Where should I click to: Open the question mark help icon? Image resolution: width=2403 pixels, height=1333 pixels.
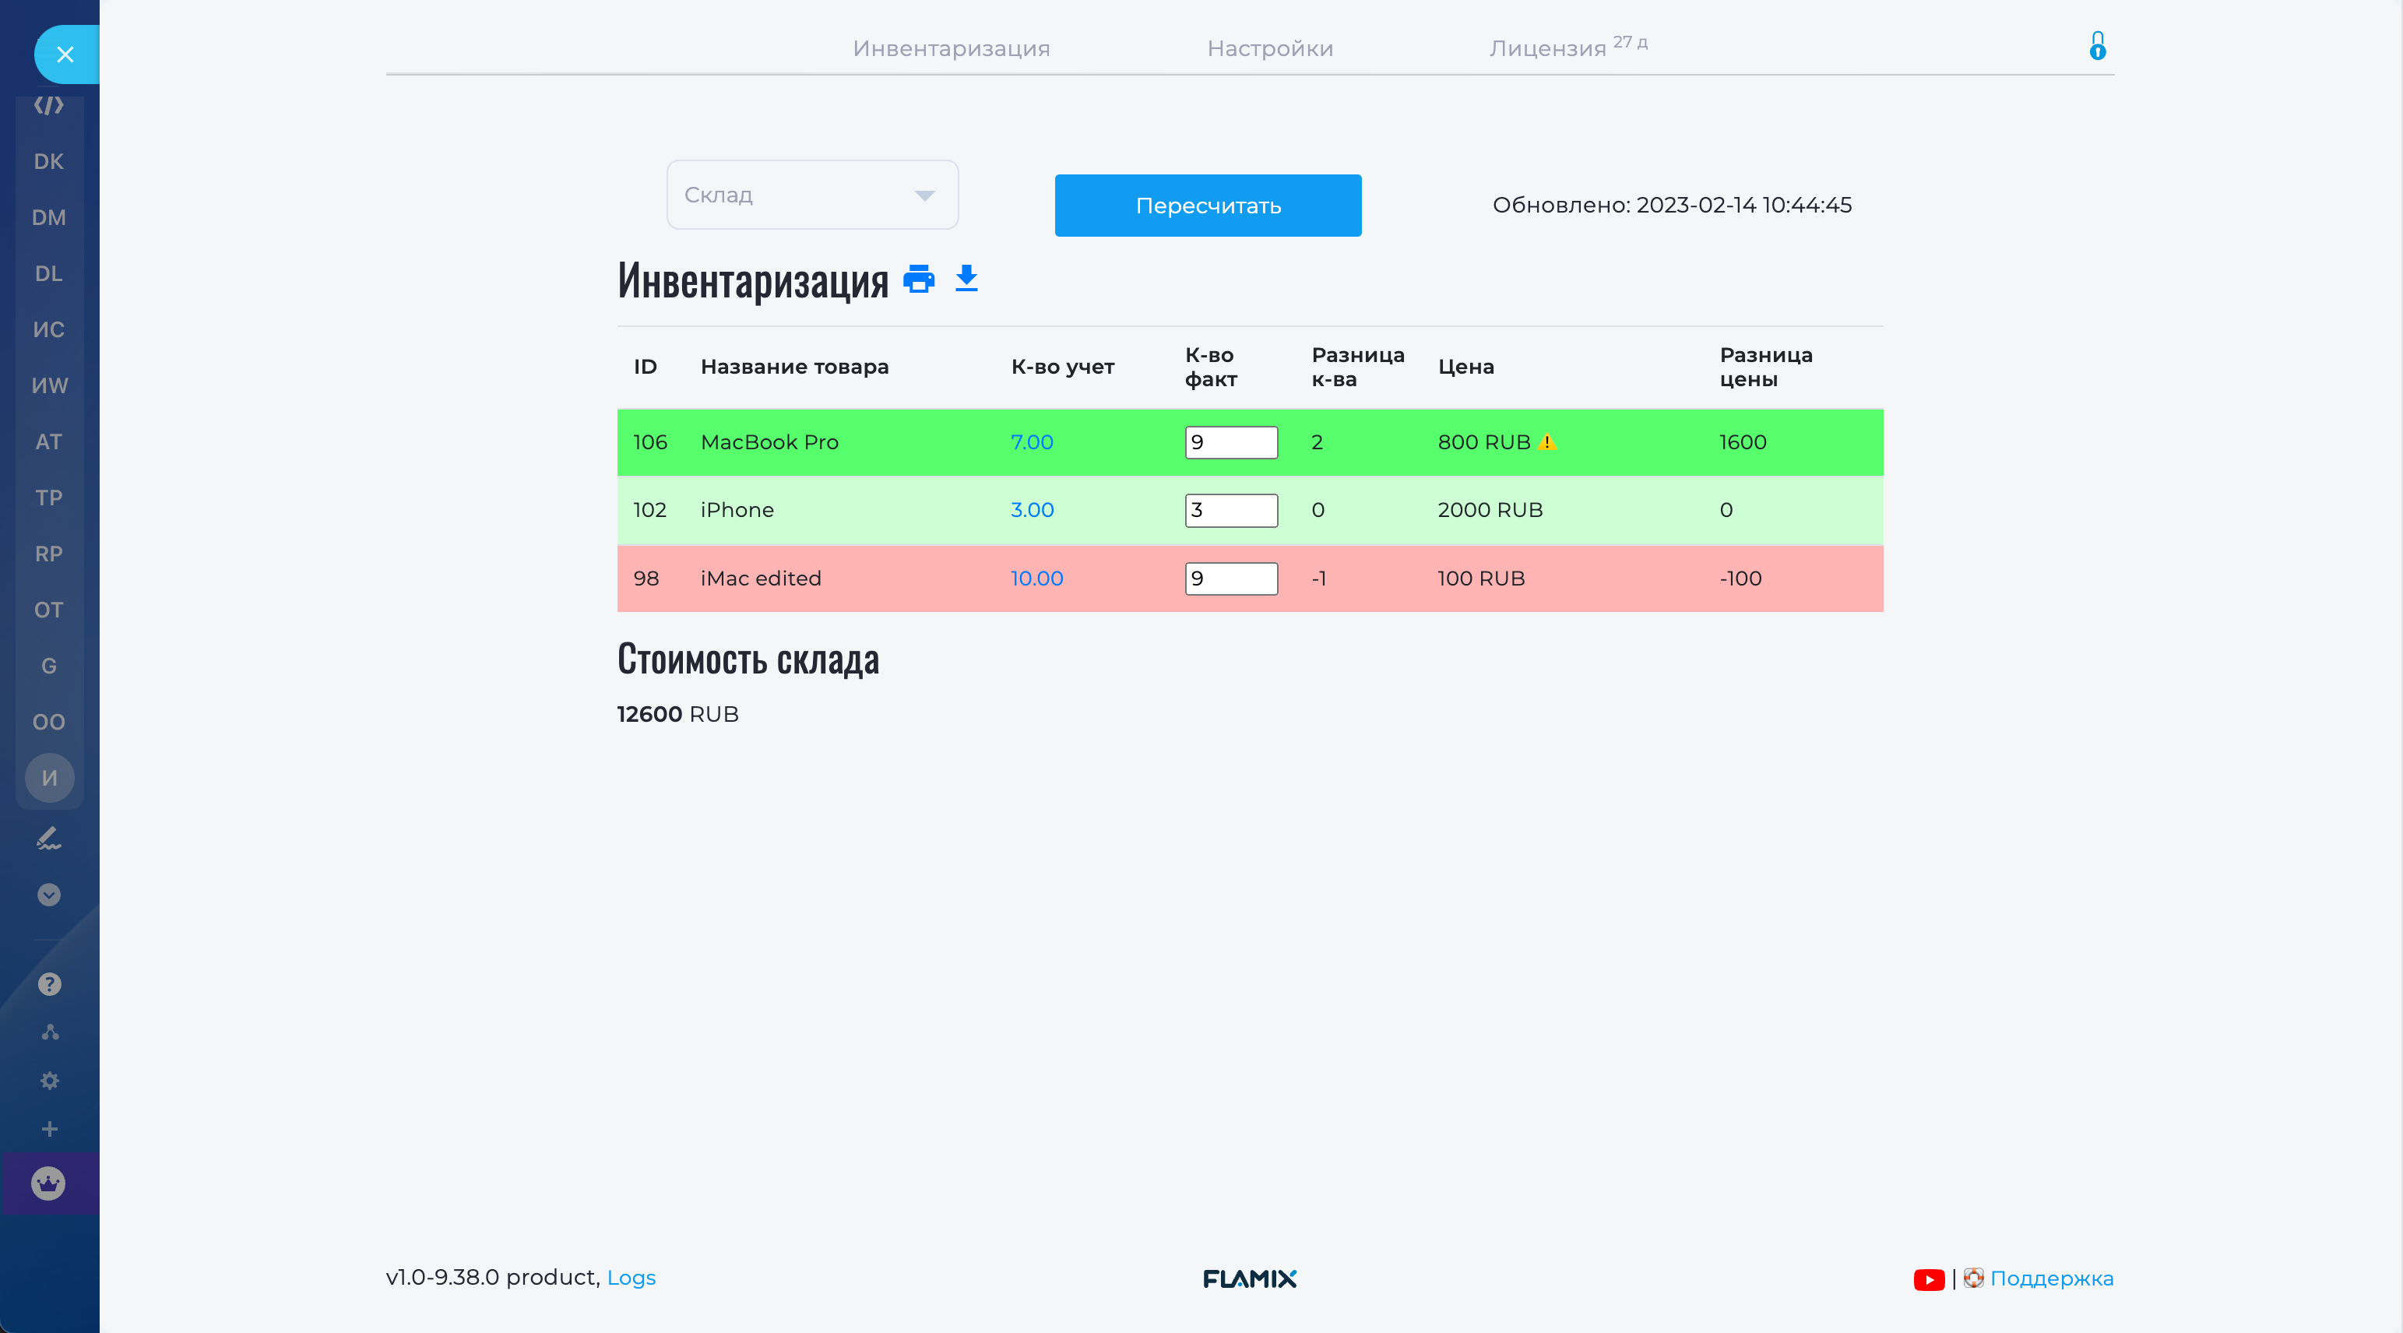(49, 984)
